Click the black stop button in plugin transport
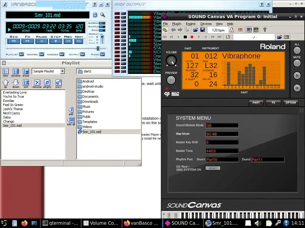This screenshot has width=305, height=228. coord(185,37)
